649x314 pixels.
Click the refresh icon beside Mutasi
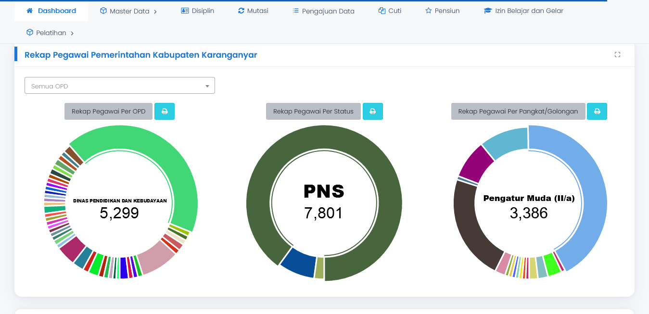click(241, 11)
